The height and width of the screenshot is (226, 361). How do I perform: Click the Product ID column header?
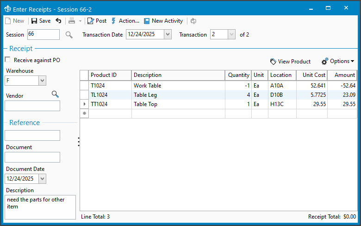(x=110, y=75)
